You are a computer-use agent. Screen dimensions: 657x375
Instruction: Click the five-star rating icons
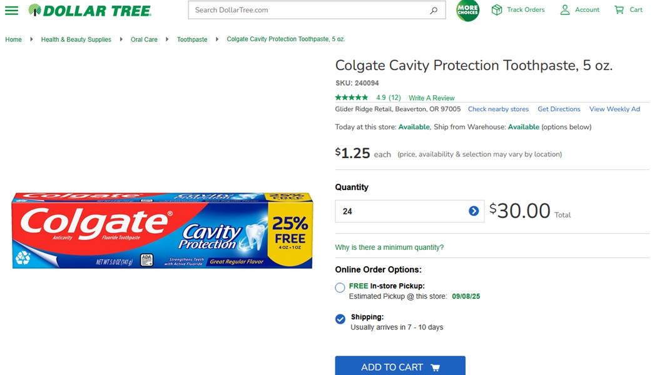click(352, 97)
